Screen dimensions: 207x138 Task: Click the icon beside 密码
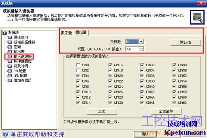(10, 47)
